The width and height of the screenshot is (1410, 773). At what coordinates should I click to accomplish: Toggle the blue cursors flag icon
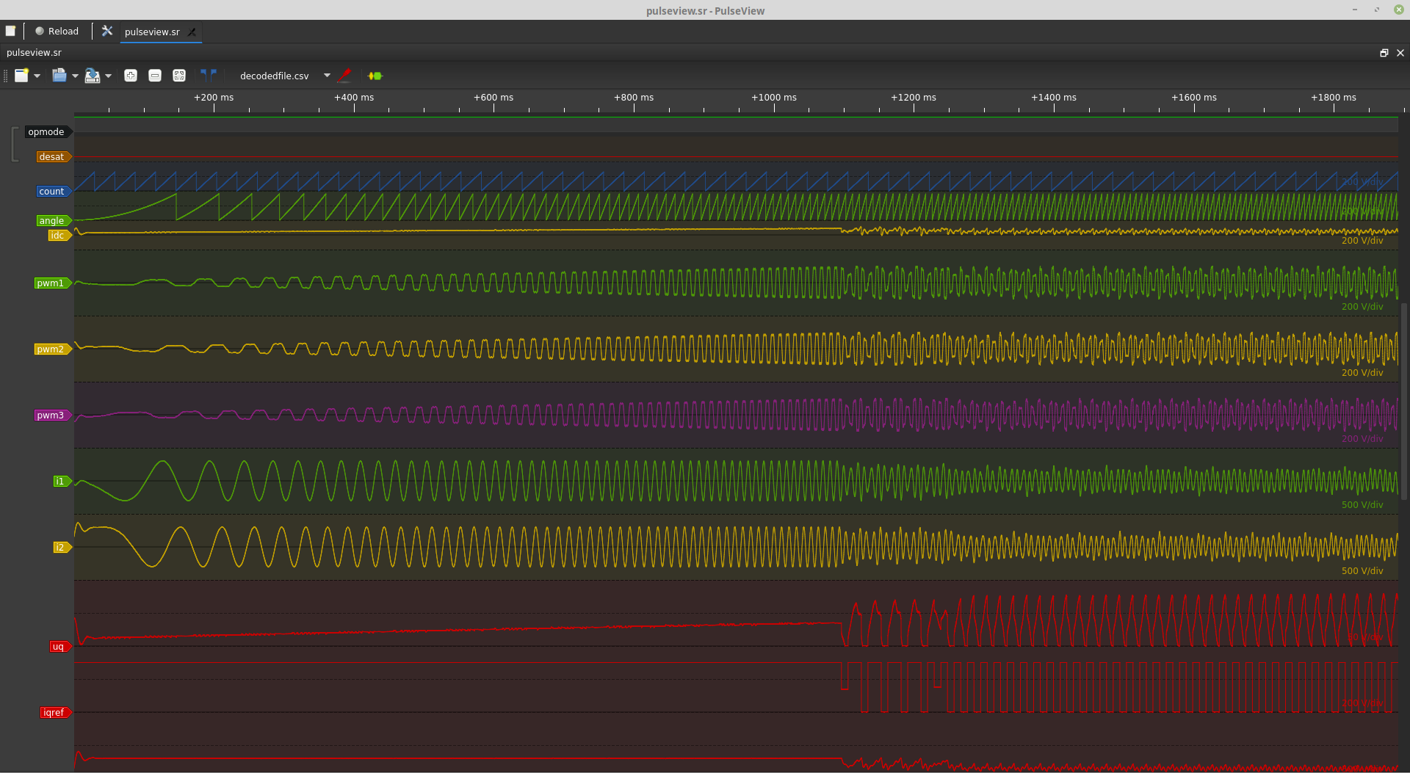(209, 75)
